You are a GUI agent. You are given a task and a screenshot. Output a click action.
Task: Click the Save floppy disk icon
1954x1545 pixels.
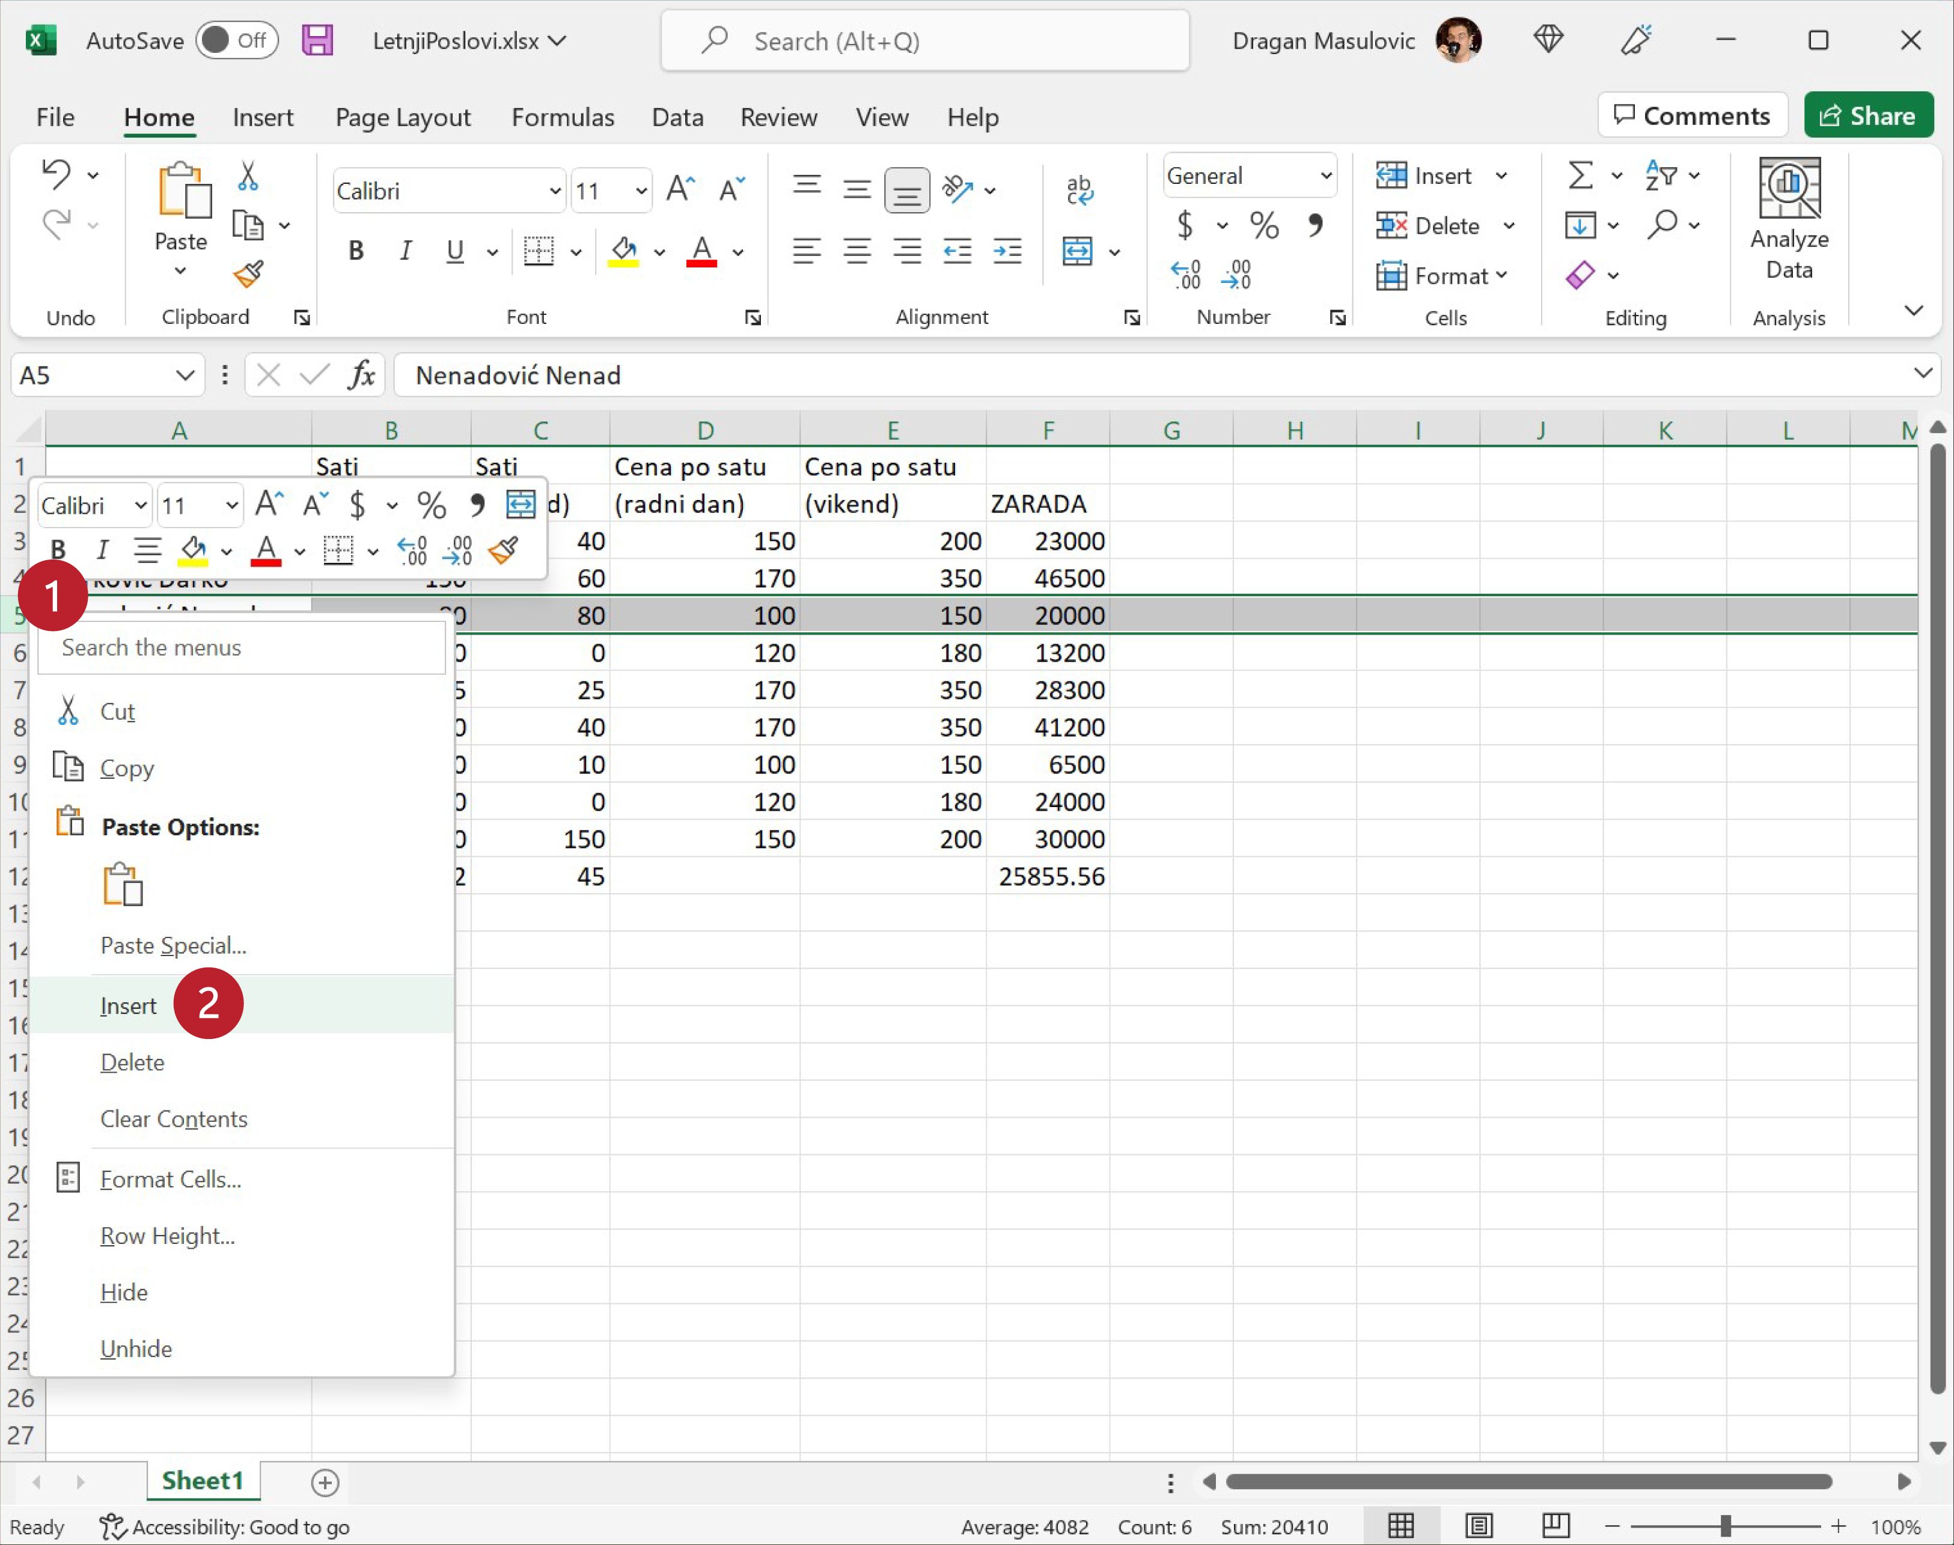[317, 41]
